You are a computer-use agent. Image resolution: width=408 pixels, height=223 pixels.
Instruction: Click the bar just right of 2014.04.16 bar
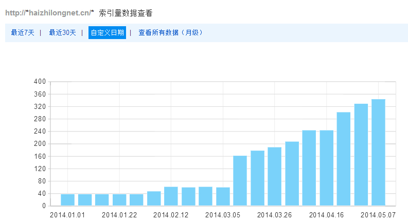[344, 159]
